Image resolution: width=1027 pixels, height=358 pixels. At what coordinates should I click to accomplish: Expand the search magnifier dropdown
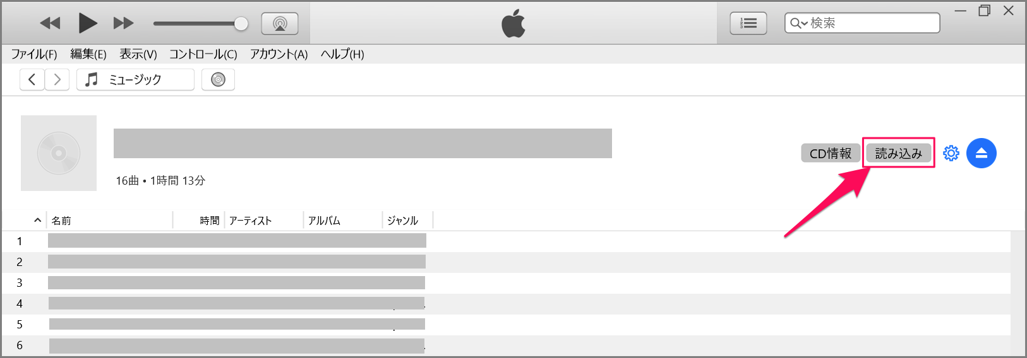(x=798, y=23)
